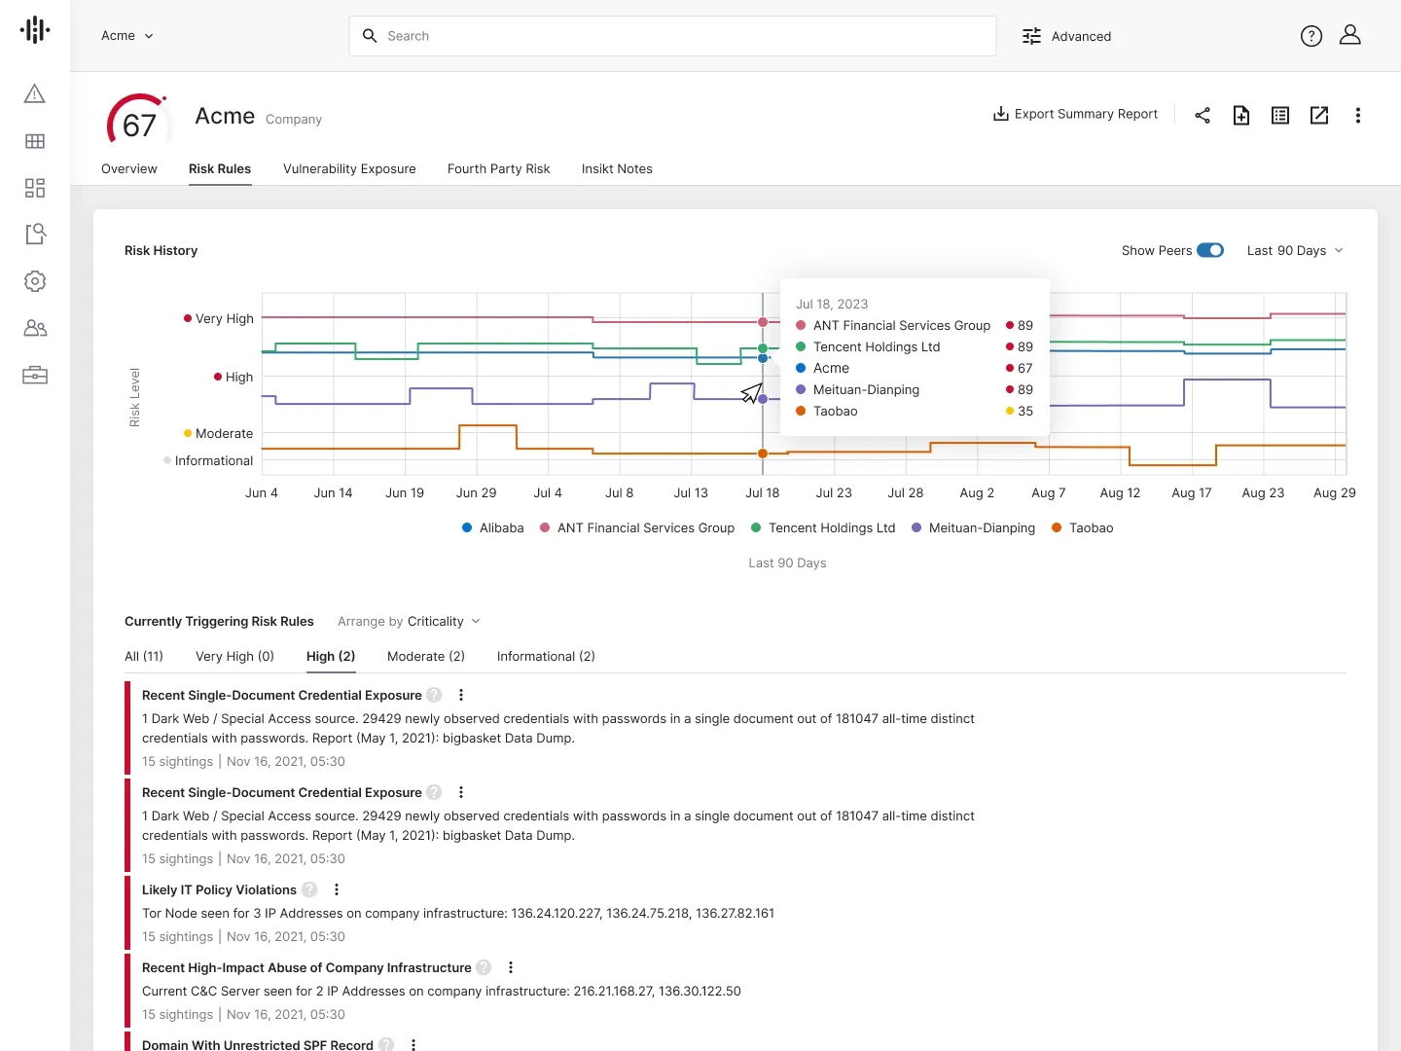Click help icon beside Likely IT Policy Violations

tap(309, 889)
